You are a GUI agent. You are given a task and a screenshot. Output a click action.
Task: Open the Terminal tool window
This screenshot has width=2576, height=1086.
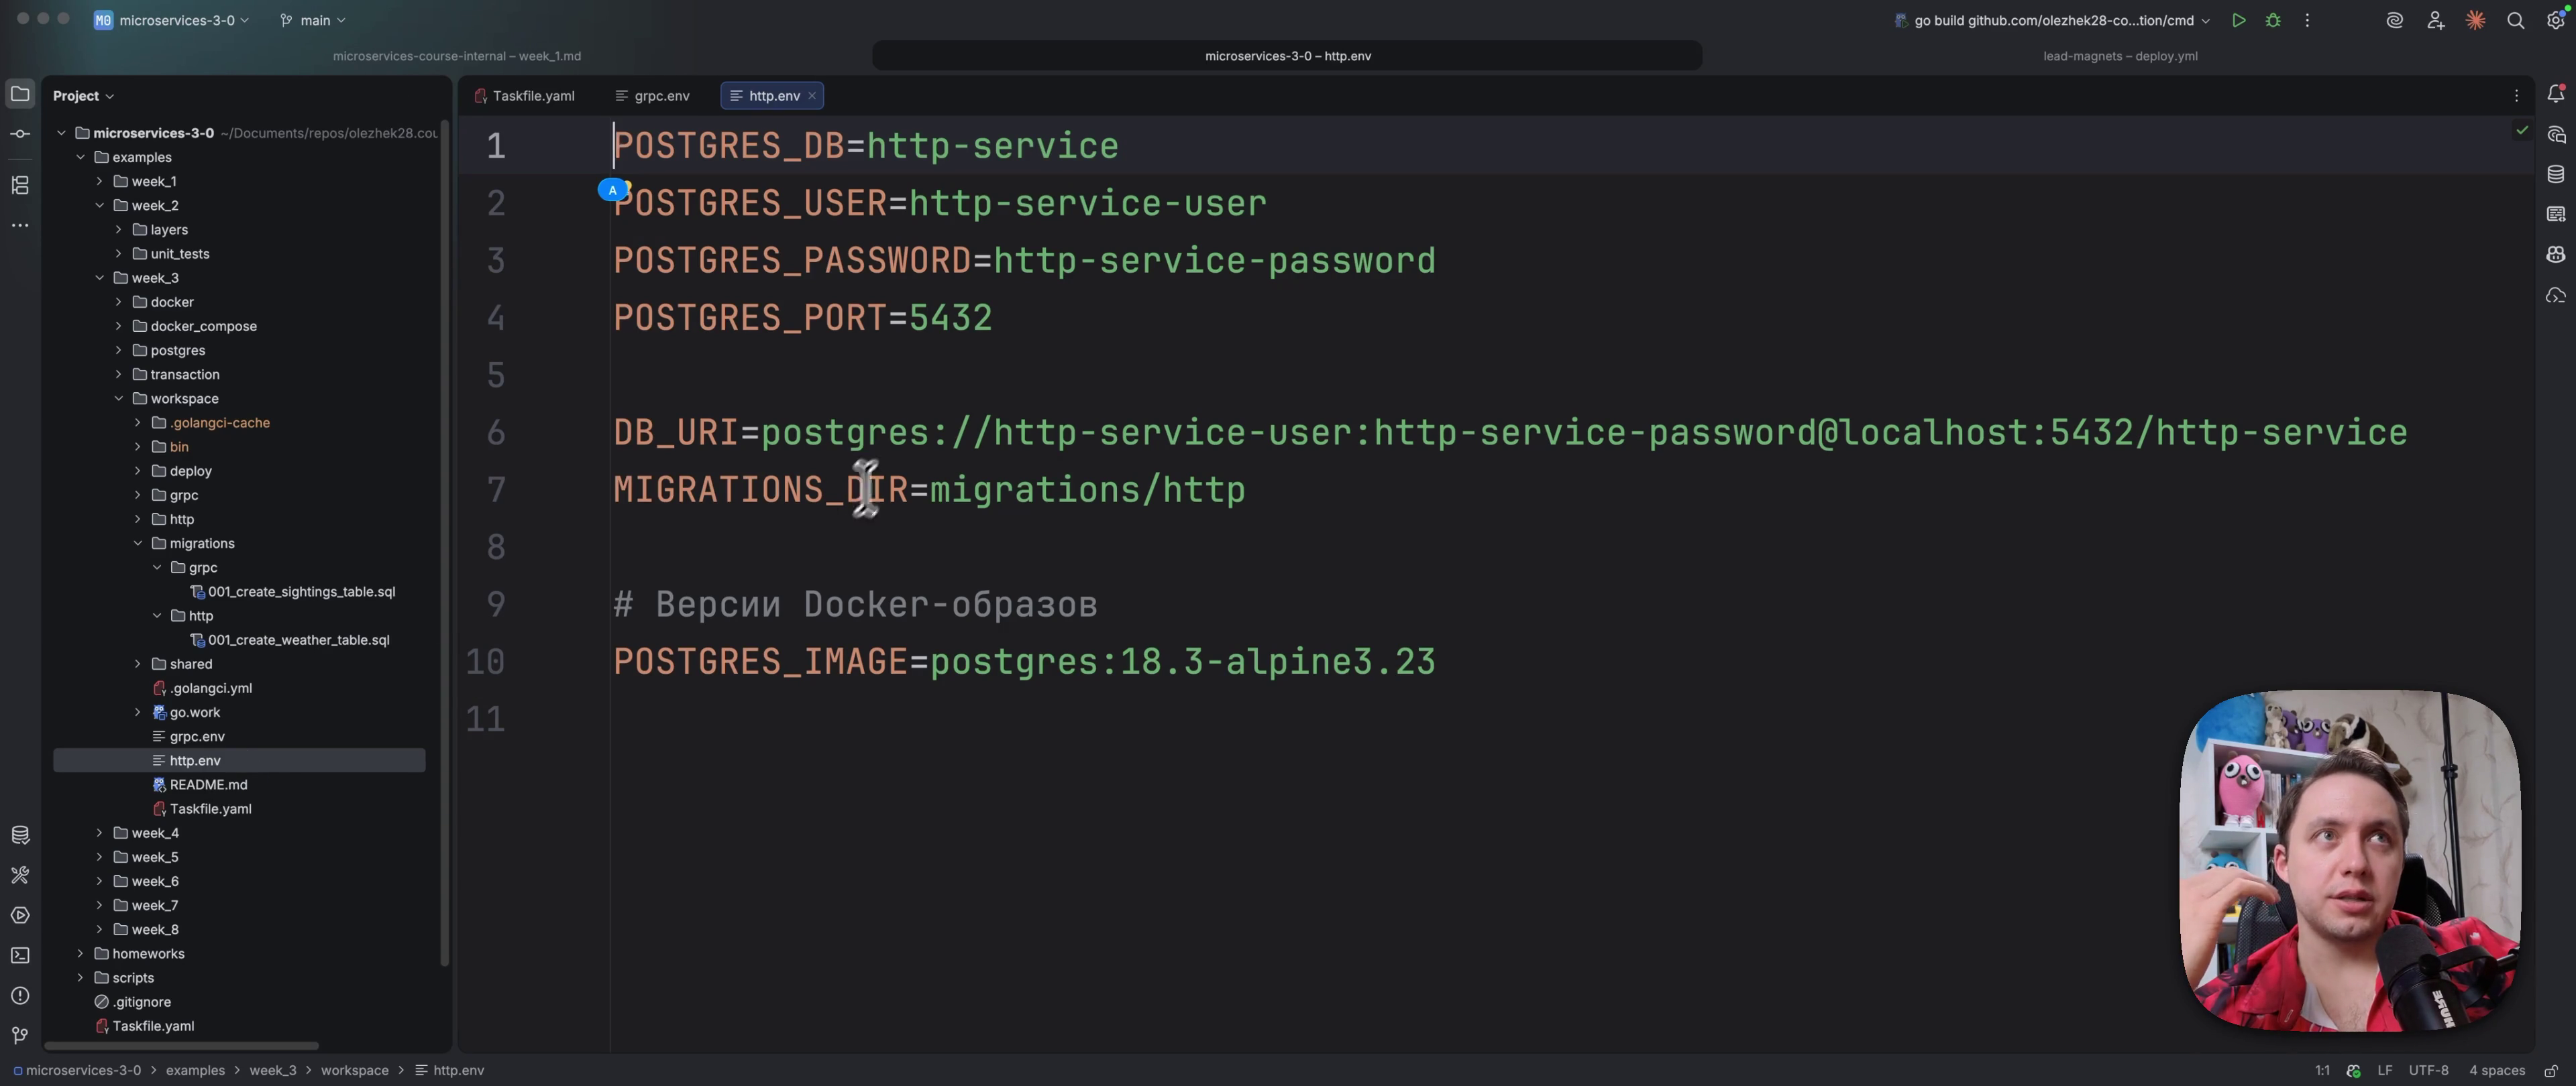tap(20, 955)
